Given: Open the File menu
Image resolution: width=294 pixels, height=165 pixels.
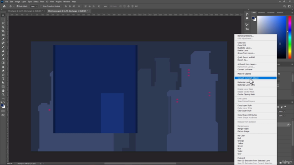Looking at the screenshot, I should pos(6,2).
